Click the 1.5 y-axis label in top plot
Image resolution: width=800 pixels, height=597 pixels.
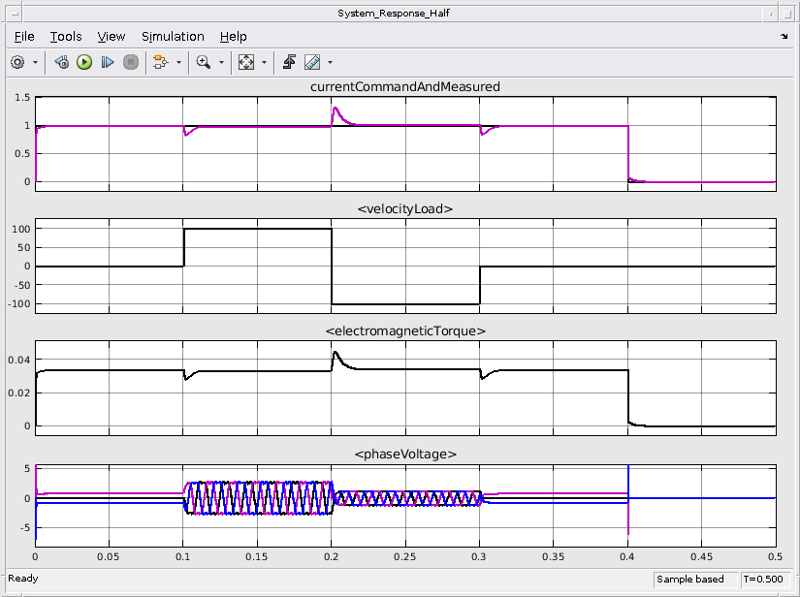tap(22, 97)
